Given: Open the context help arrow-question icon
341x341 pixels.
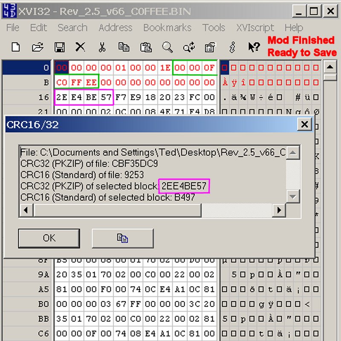Looking at the screenshot, I should point(254,47).
